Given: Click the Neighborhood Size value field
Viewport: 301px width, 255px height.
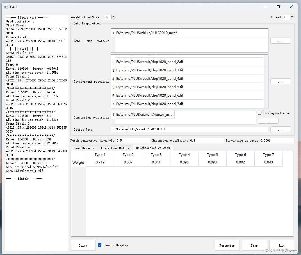Looking at the screenshot, I should pyautogui.click(x=108, y=17).
